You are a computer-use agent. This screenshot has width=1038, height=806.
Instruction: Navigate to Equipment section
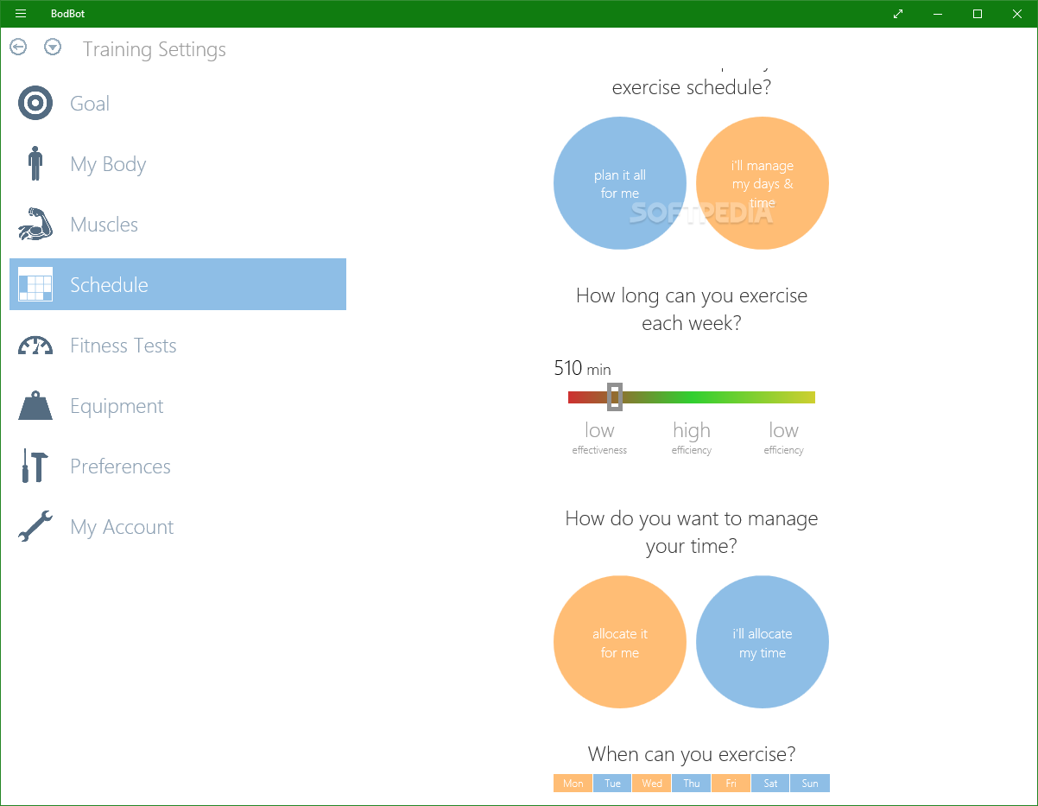pos(178,405)
